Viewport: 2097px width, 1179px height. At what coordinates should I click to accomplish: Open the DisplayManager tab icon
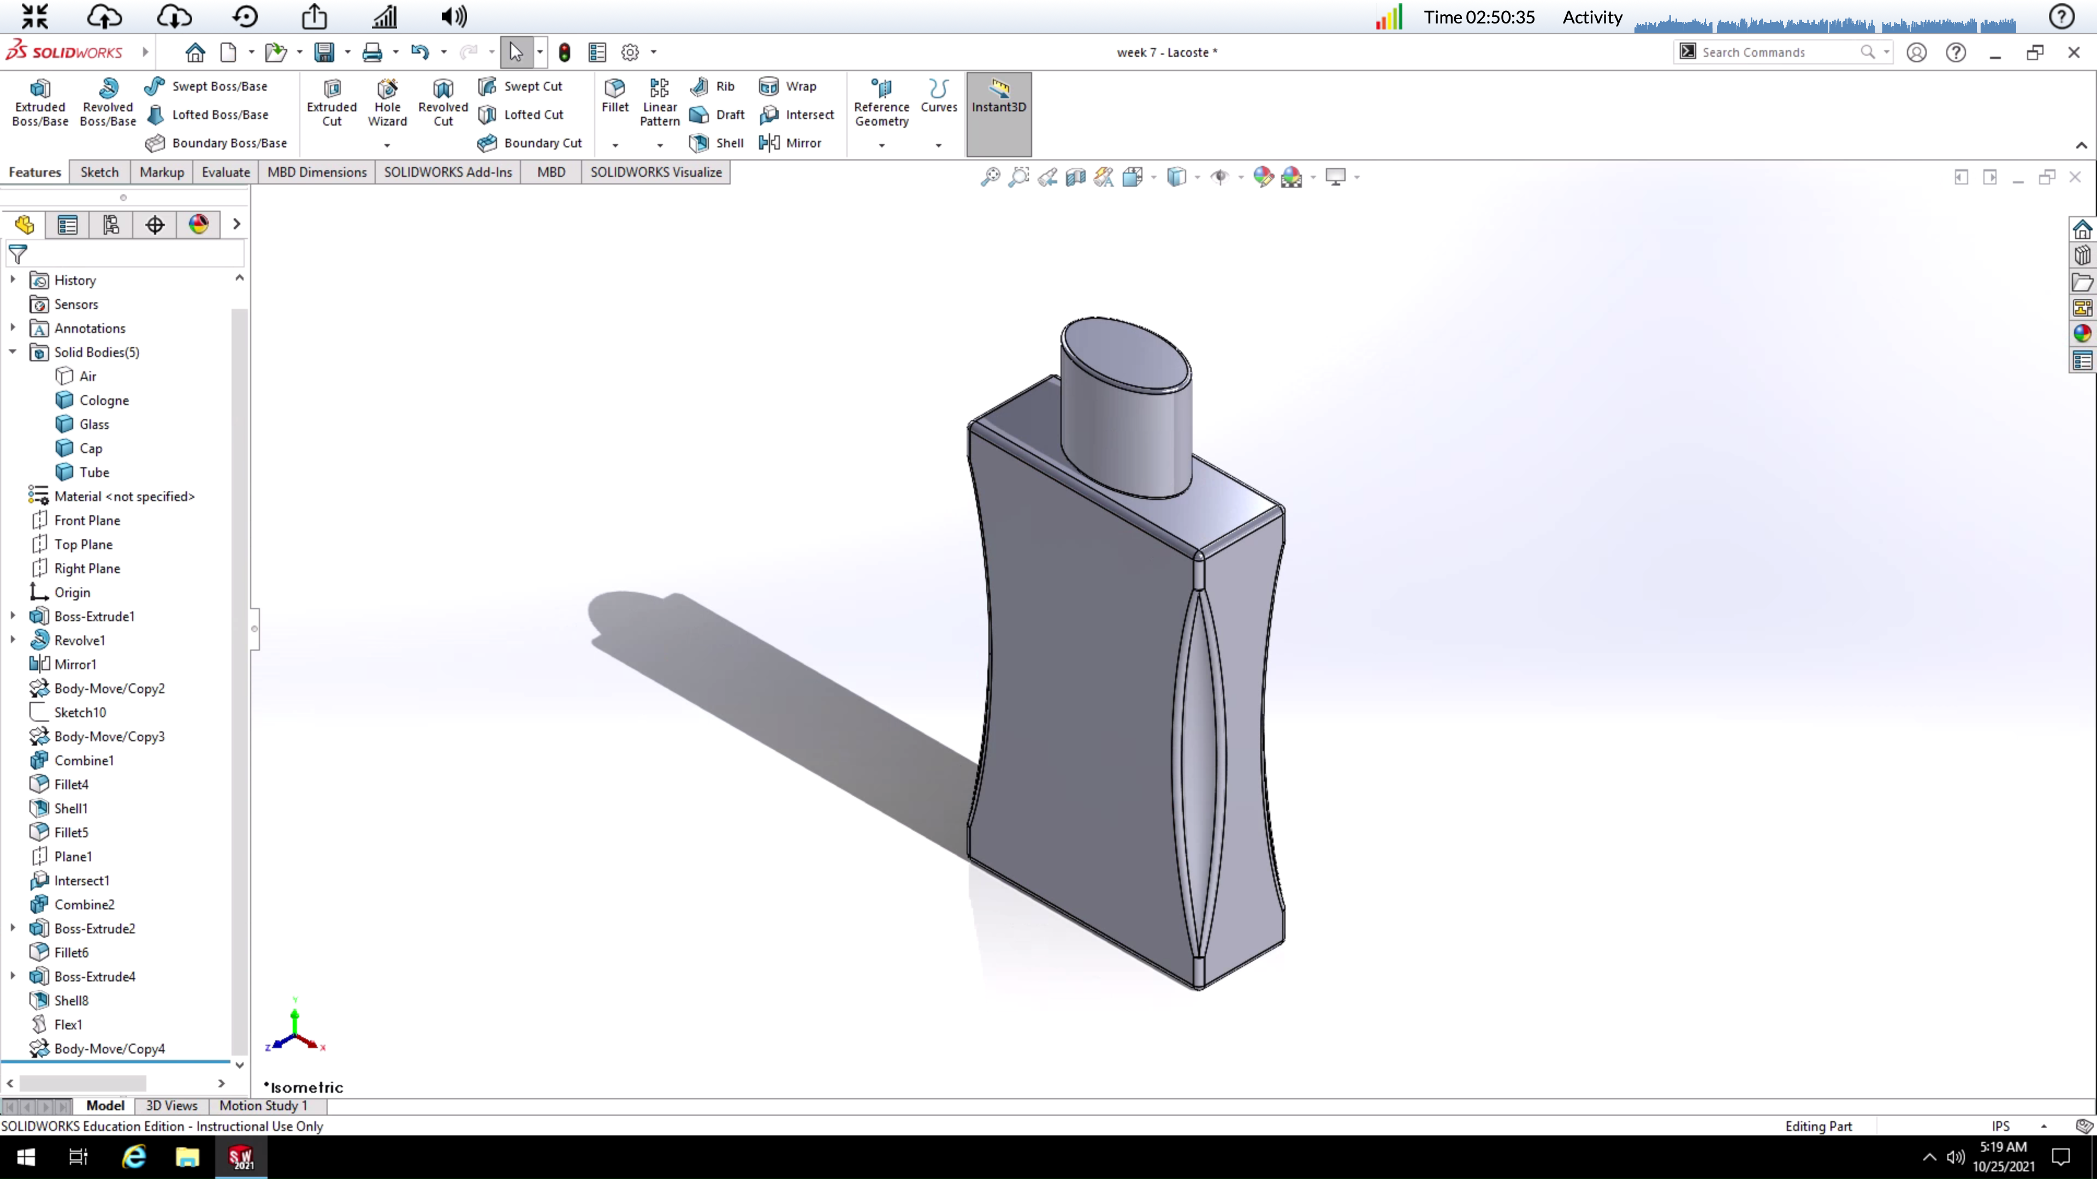pos(199,224)
